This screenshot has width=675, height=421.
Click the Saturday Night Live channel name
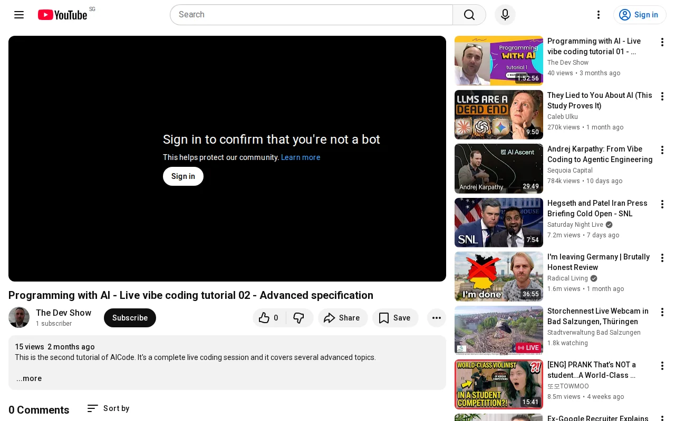click(x=575, y=225)
